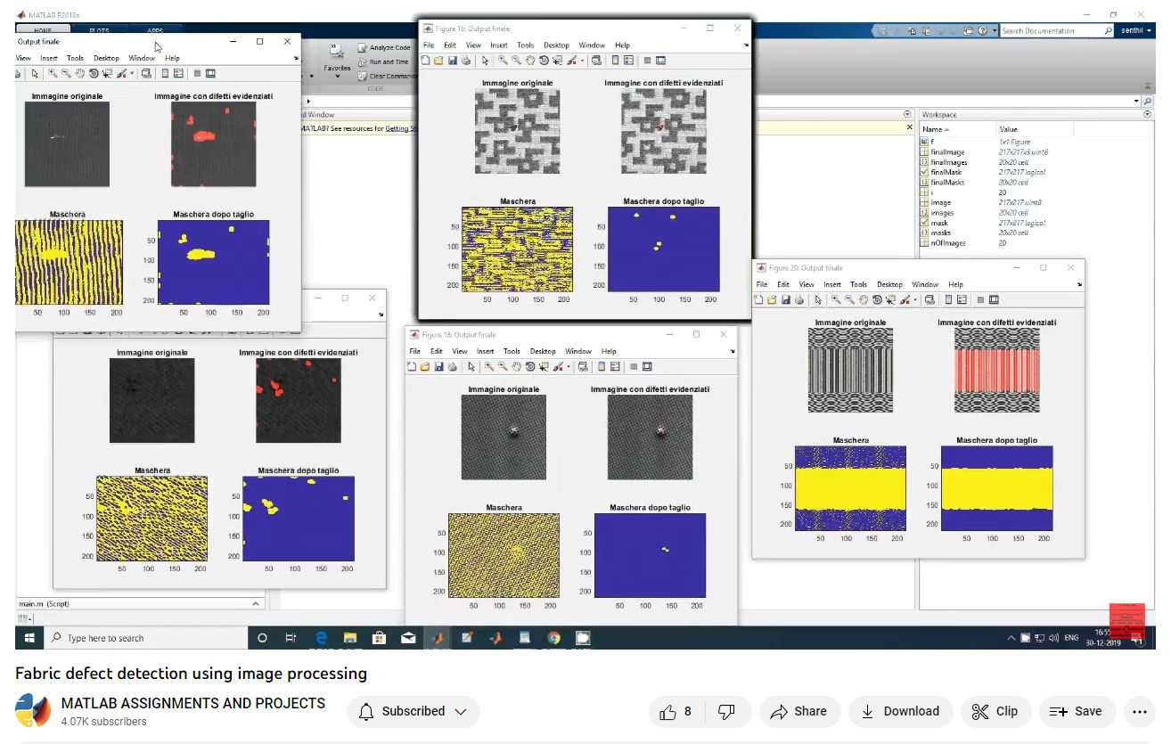Viewport: 1171px width, 744px height.
Task: Open MATLAB from the Windows taskbar
Action: (438, 638)
